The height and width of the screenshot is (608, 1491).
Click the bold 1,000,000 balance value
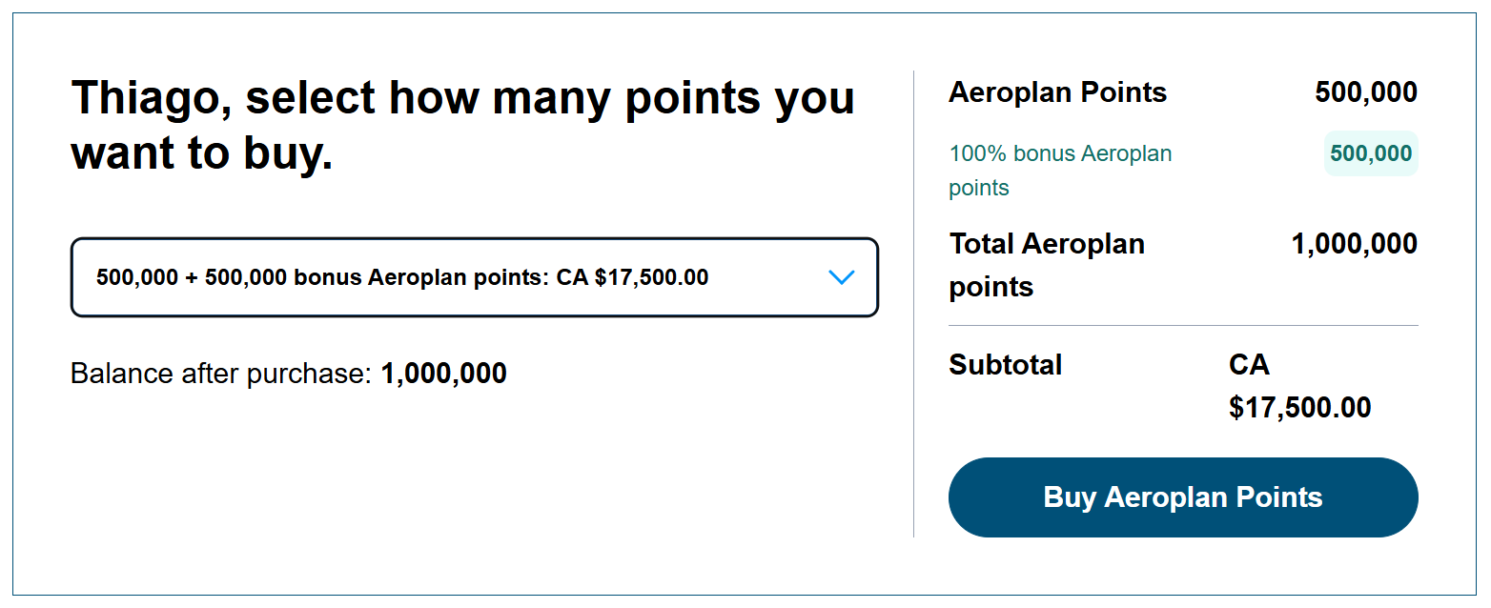(x=443, y=374)
